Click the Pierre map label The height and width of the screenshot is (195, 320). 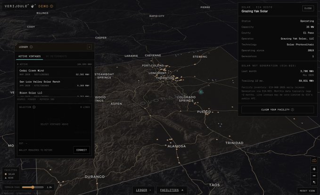205,7
